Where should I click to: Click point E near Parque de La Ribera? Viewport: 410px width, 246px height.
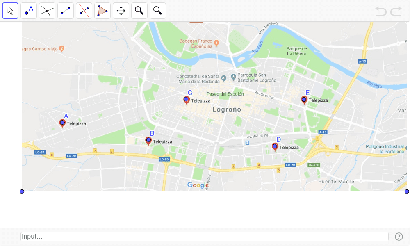(304, 99)
